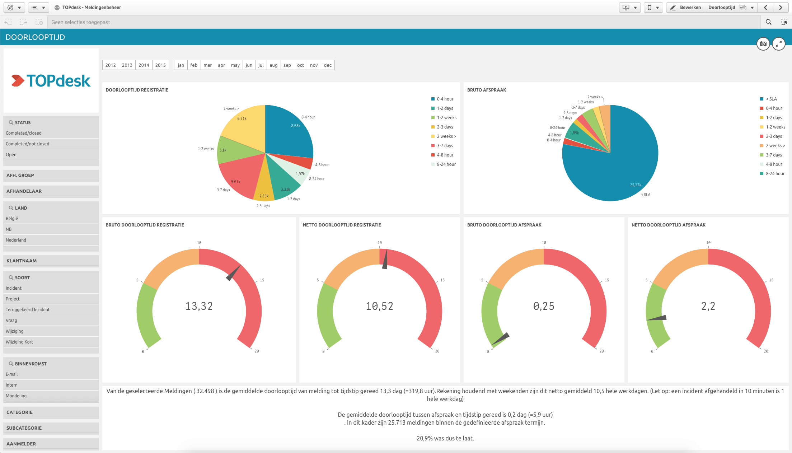Select the month tab aug
Image resolution: width=792 pixels, height=453 pixels.
pos(273,65)
